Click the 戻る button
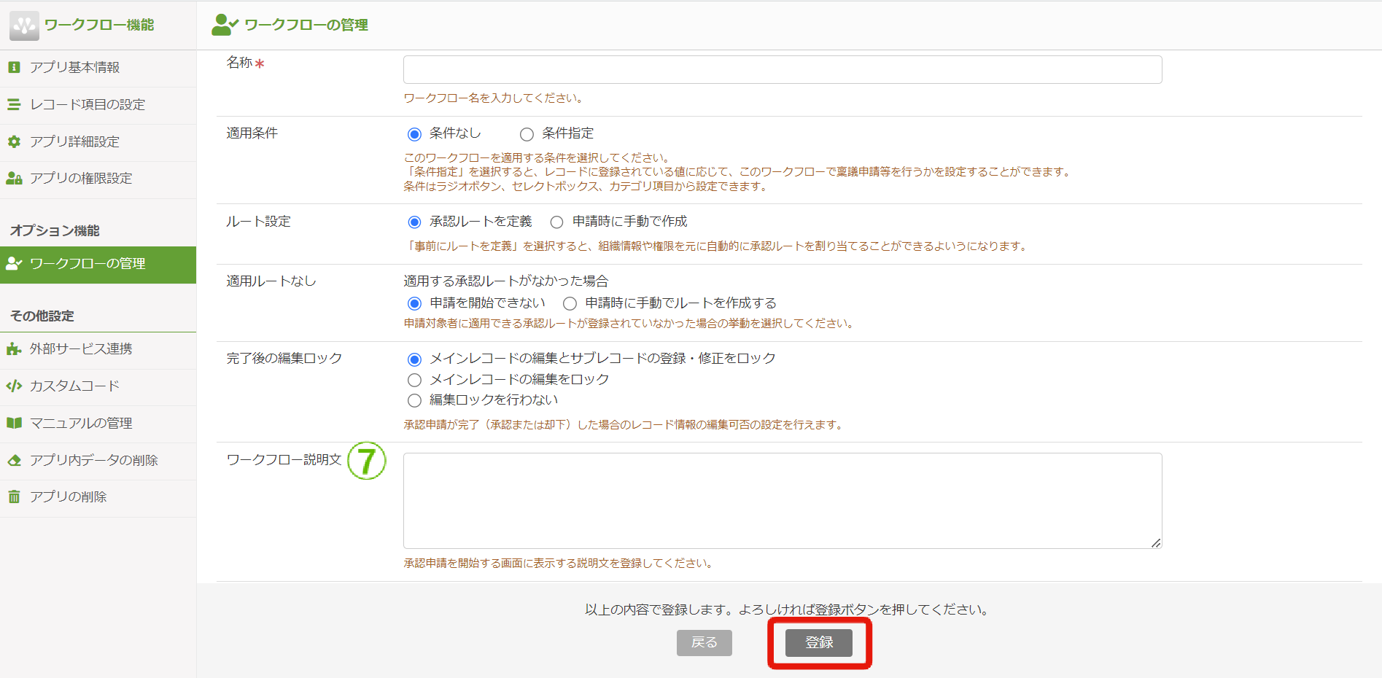 click(704, 642)
